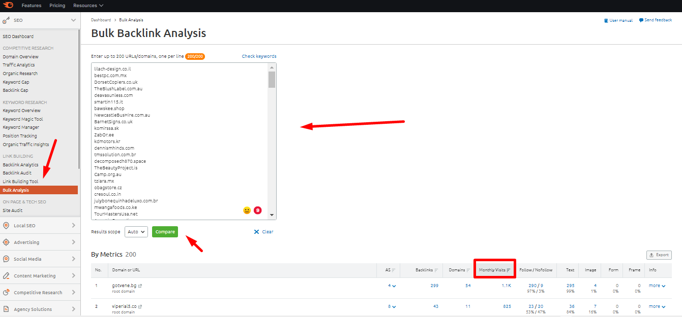Image resolution: width=682 pixels, height=317 pixels.
Task: Sort by Backlinks column
Action: tap(427, 270)
